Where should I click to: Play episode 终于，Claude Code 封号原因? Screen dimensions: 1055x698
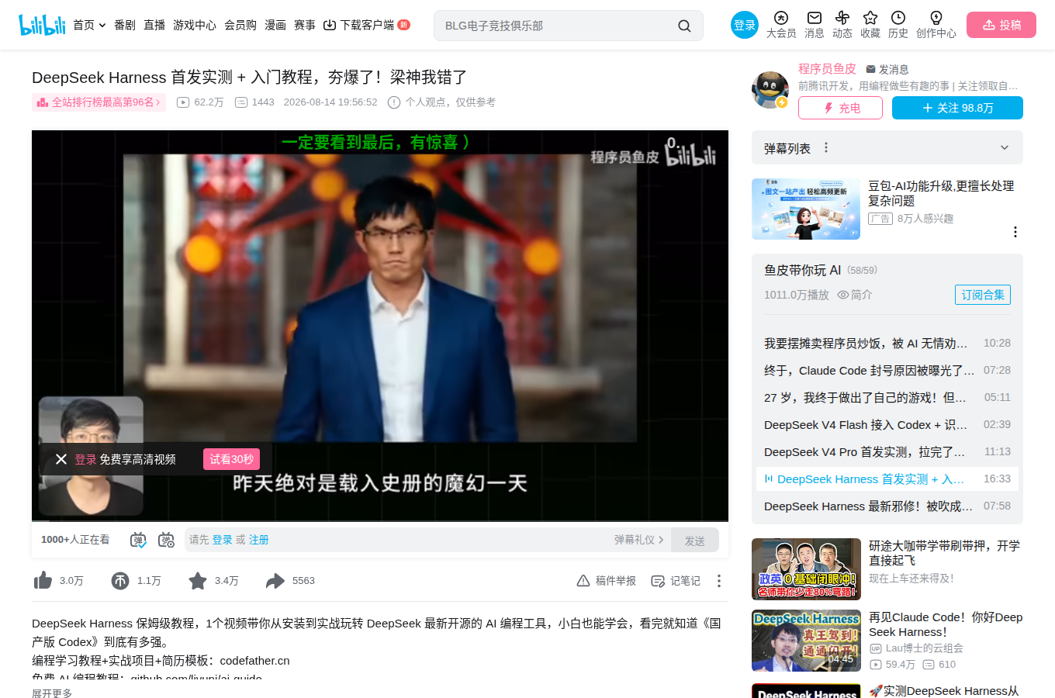pos(887,370)
